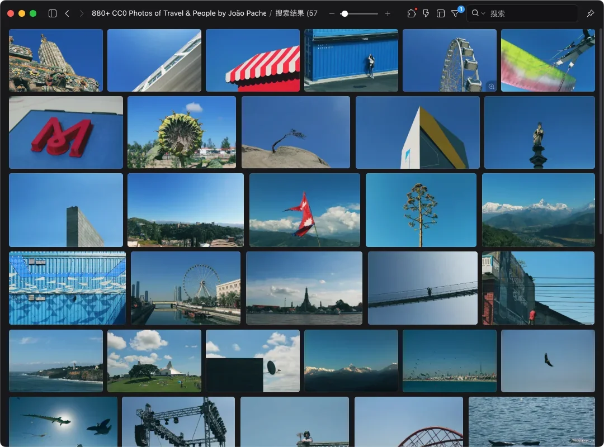Expand the search options dropdown arrow
The height and width of the screenshot is (447, 604).
click(x=483, y=13)
